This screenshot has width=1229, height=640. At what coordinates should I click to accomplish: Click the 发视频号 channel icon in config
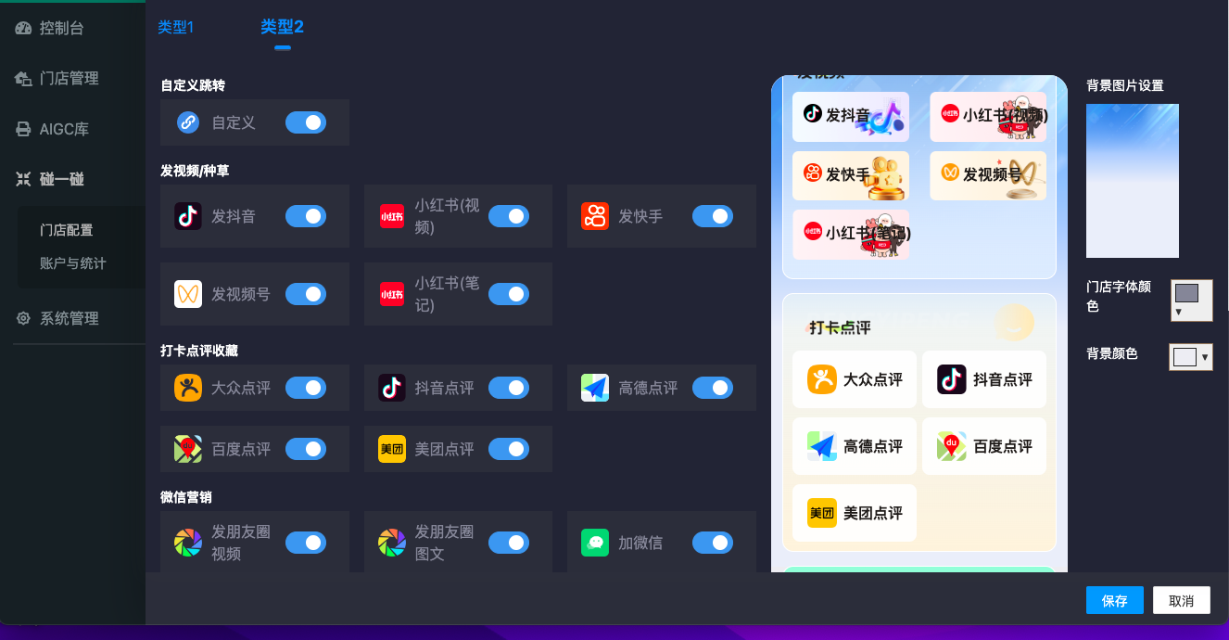pyautogui.click(x=188, y=294)
